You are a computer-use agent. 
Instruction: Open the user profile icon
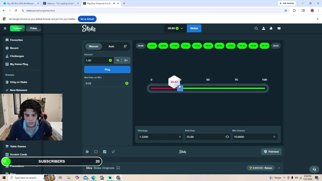264,28
